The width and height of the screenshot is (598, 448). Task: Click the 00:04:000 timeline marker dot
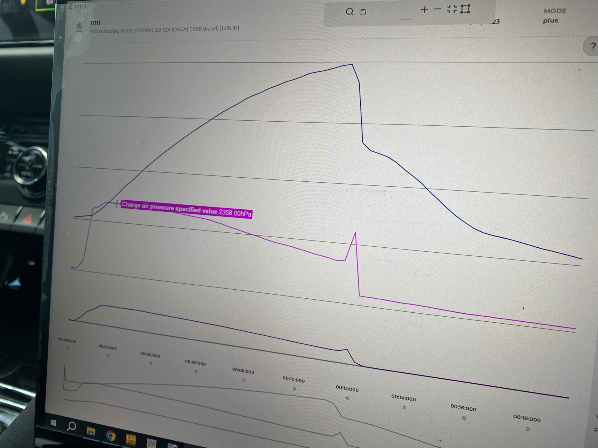[x=151, y=363]
